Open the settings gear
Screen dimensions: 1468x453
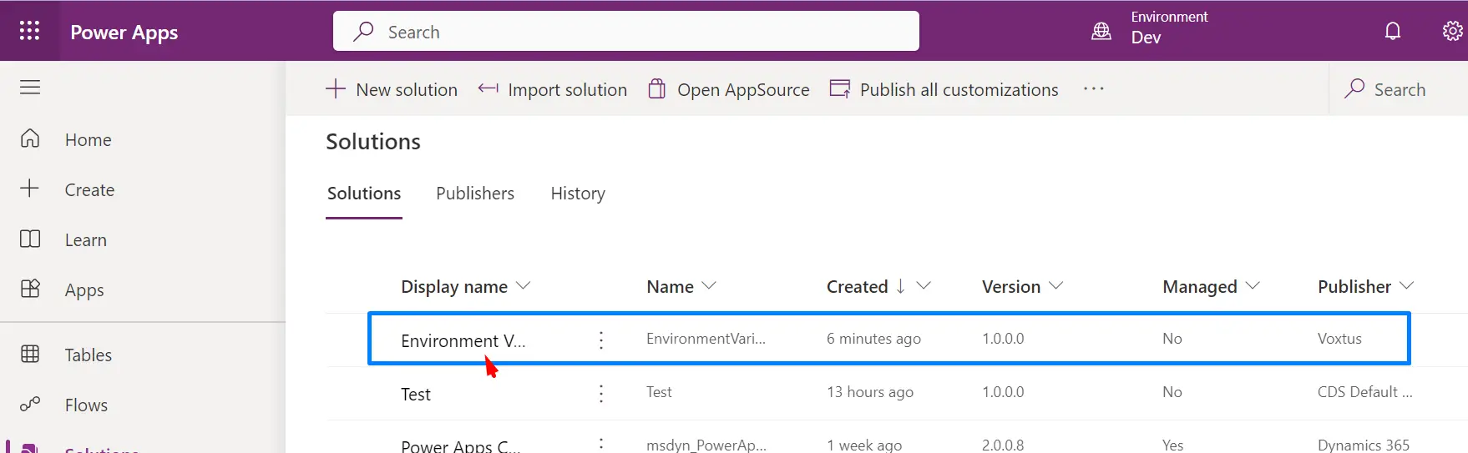click(x=1453, y=31)
